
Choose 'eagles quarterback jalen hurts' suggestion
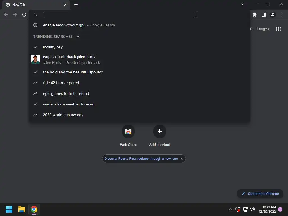(139, 60)
